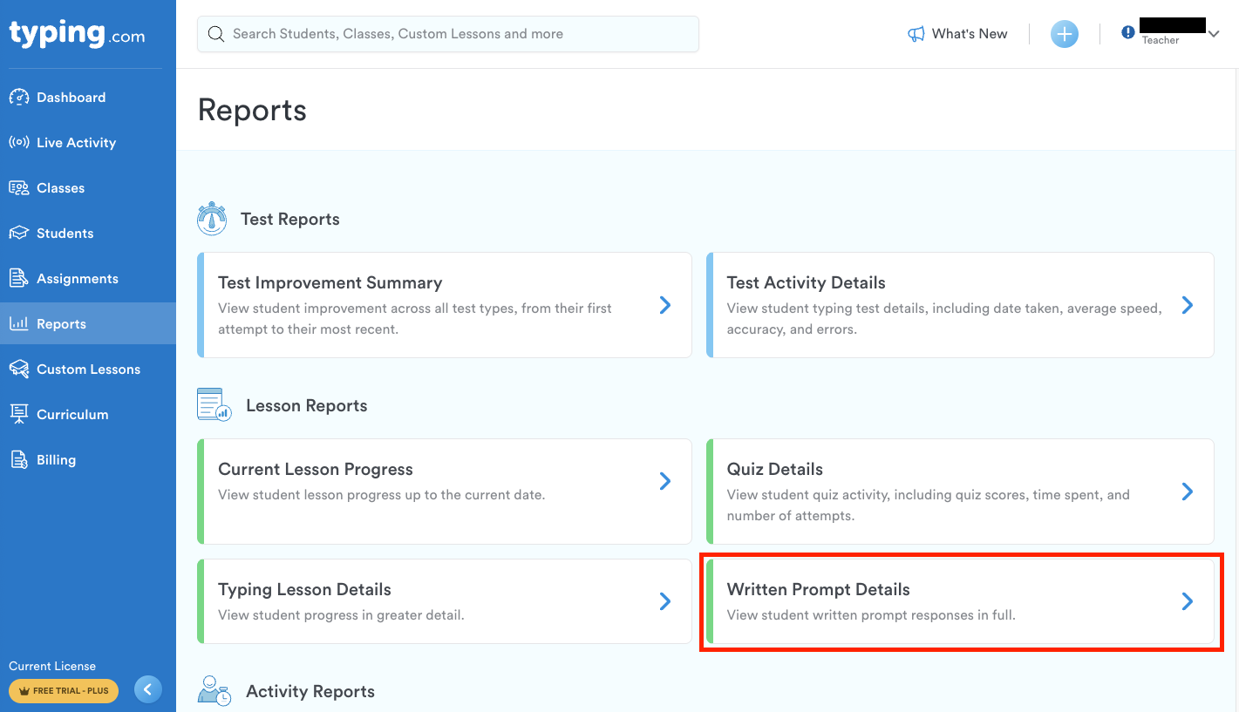Open the Classes sidebar item
This screenshot has height=712, width=1239.
click(x=60, y=188)
